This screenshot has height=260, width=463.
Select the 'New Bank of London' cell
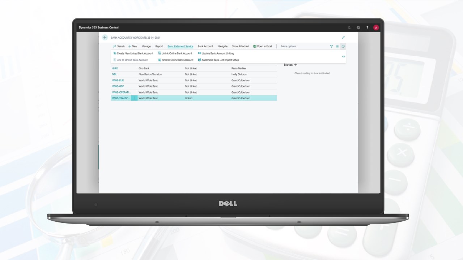coord(150,74)
